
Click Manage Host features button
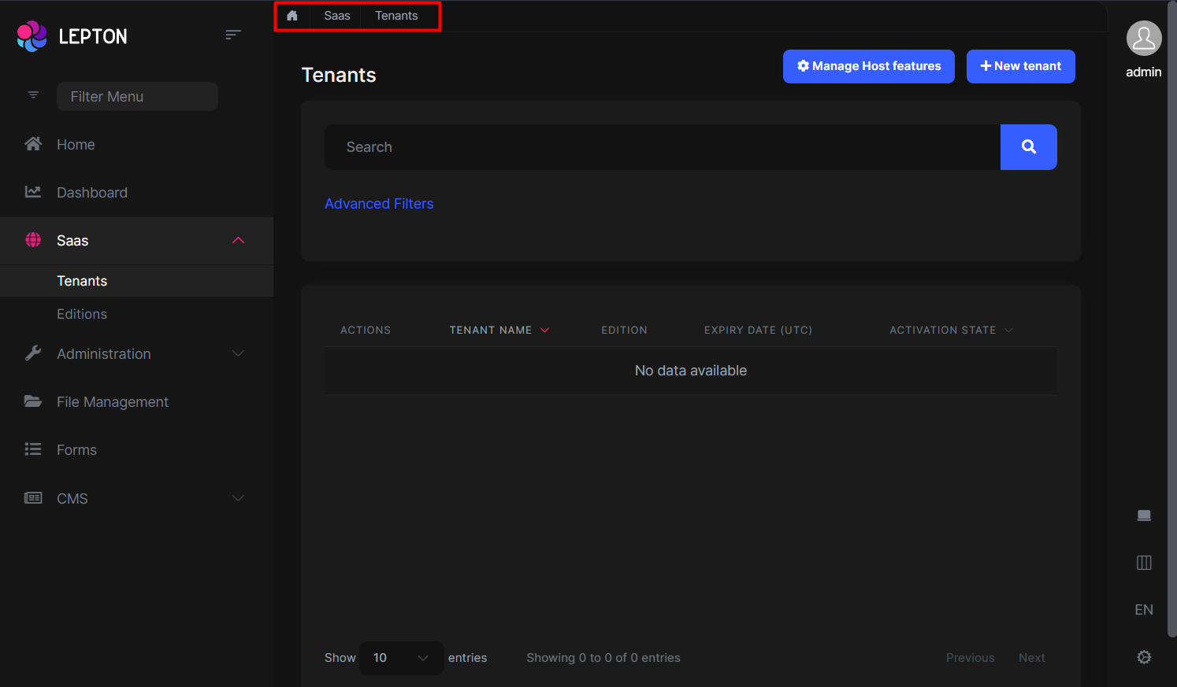click(869, 67)
